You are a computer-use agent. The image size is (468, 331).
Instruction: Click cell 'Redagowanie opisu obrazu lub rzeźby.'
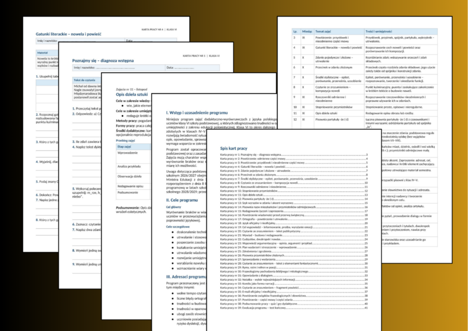[x=401, y=114]
